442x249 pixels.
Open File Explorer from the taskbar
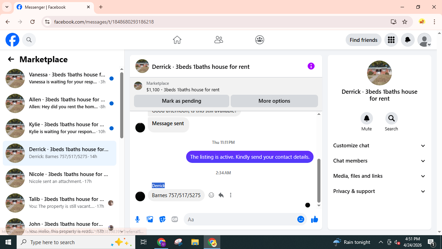pyautogui.click(x=195, y=242)
